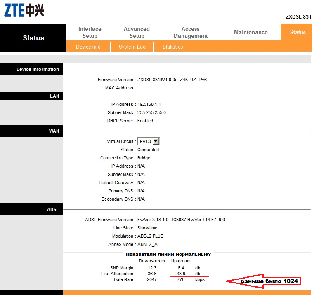
Task: Go to the Access Management tab
Action: [190, 33]
